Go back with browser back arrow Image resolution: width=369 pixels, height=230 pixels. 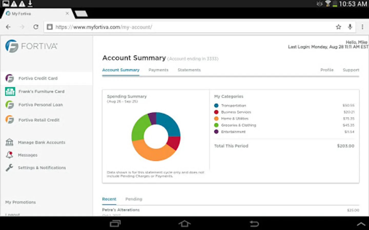click(x=8, y=27)
